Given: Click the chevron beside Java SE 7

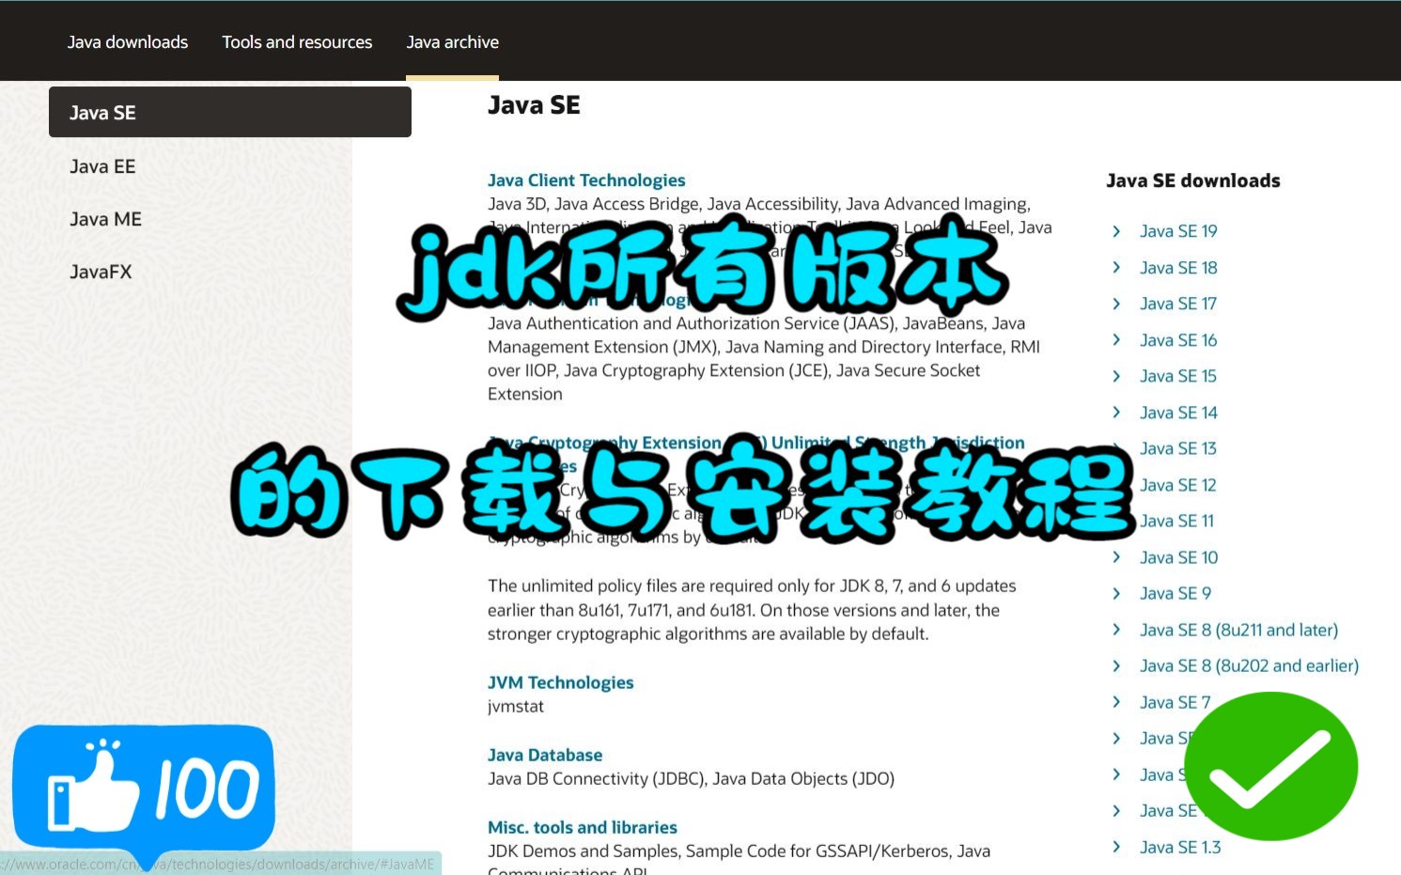Looking at the screenshot, I should point(1116,702).
